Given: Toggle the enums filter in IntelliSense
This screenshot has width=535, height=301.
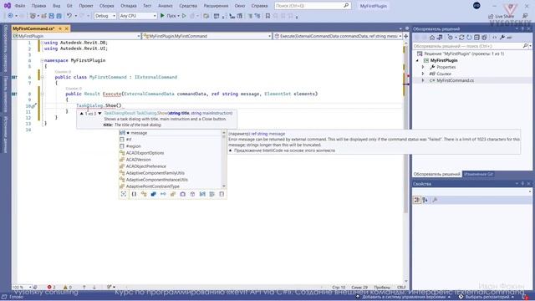Looking at the screenshot, I should pyautogui.click(x=173, y=194).
